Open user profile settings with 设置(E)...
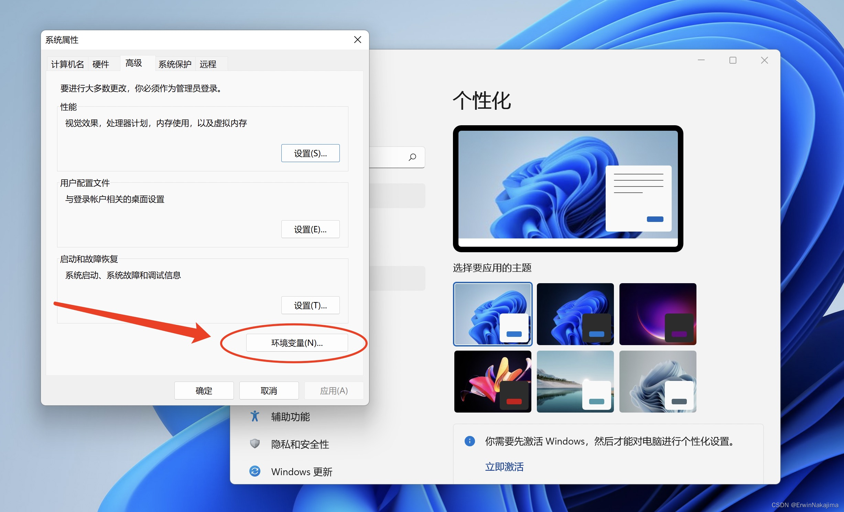The image size is (844, 512). 310,230
